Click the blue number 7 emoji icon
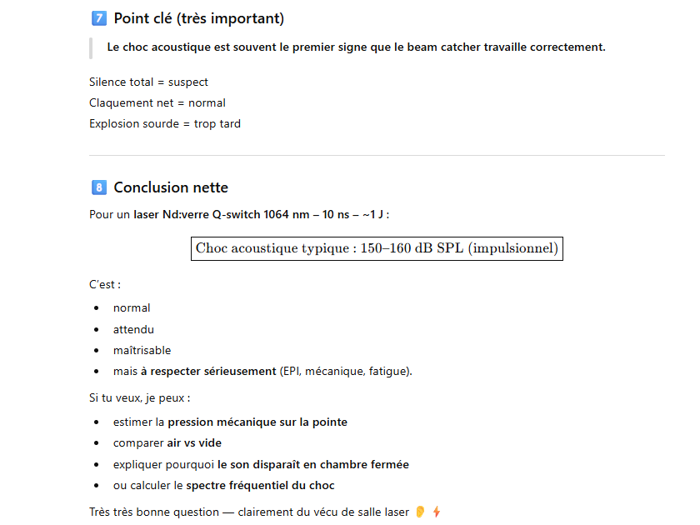Image resolution: width=700 pixels, height=525 pixels. click(x=98, y=18)
